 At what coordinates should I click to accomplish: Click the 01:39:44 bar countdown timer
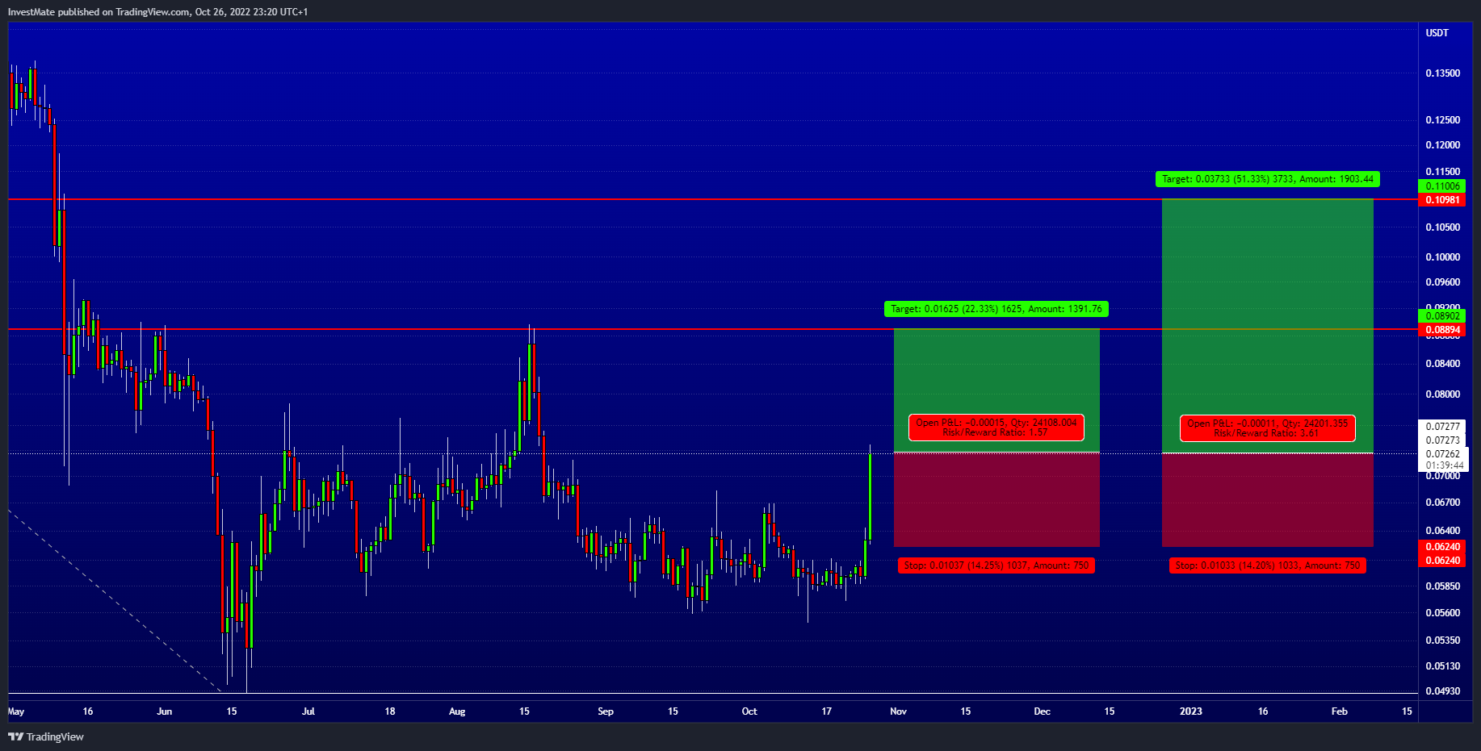[1444, 465]
